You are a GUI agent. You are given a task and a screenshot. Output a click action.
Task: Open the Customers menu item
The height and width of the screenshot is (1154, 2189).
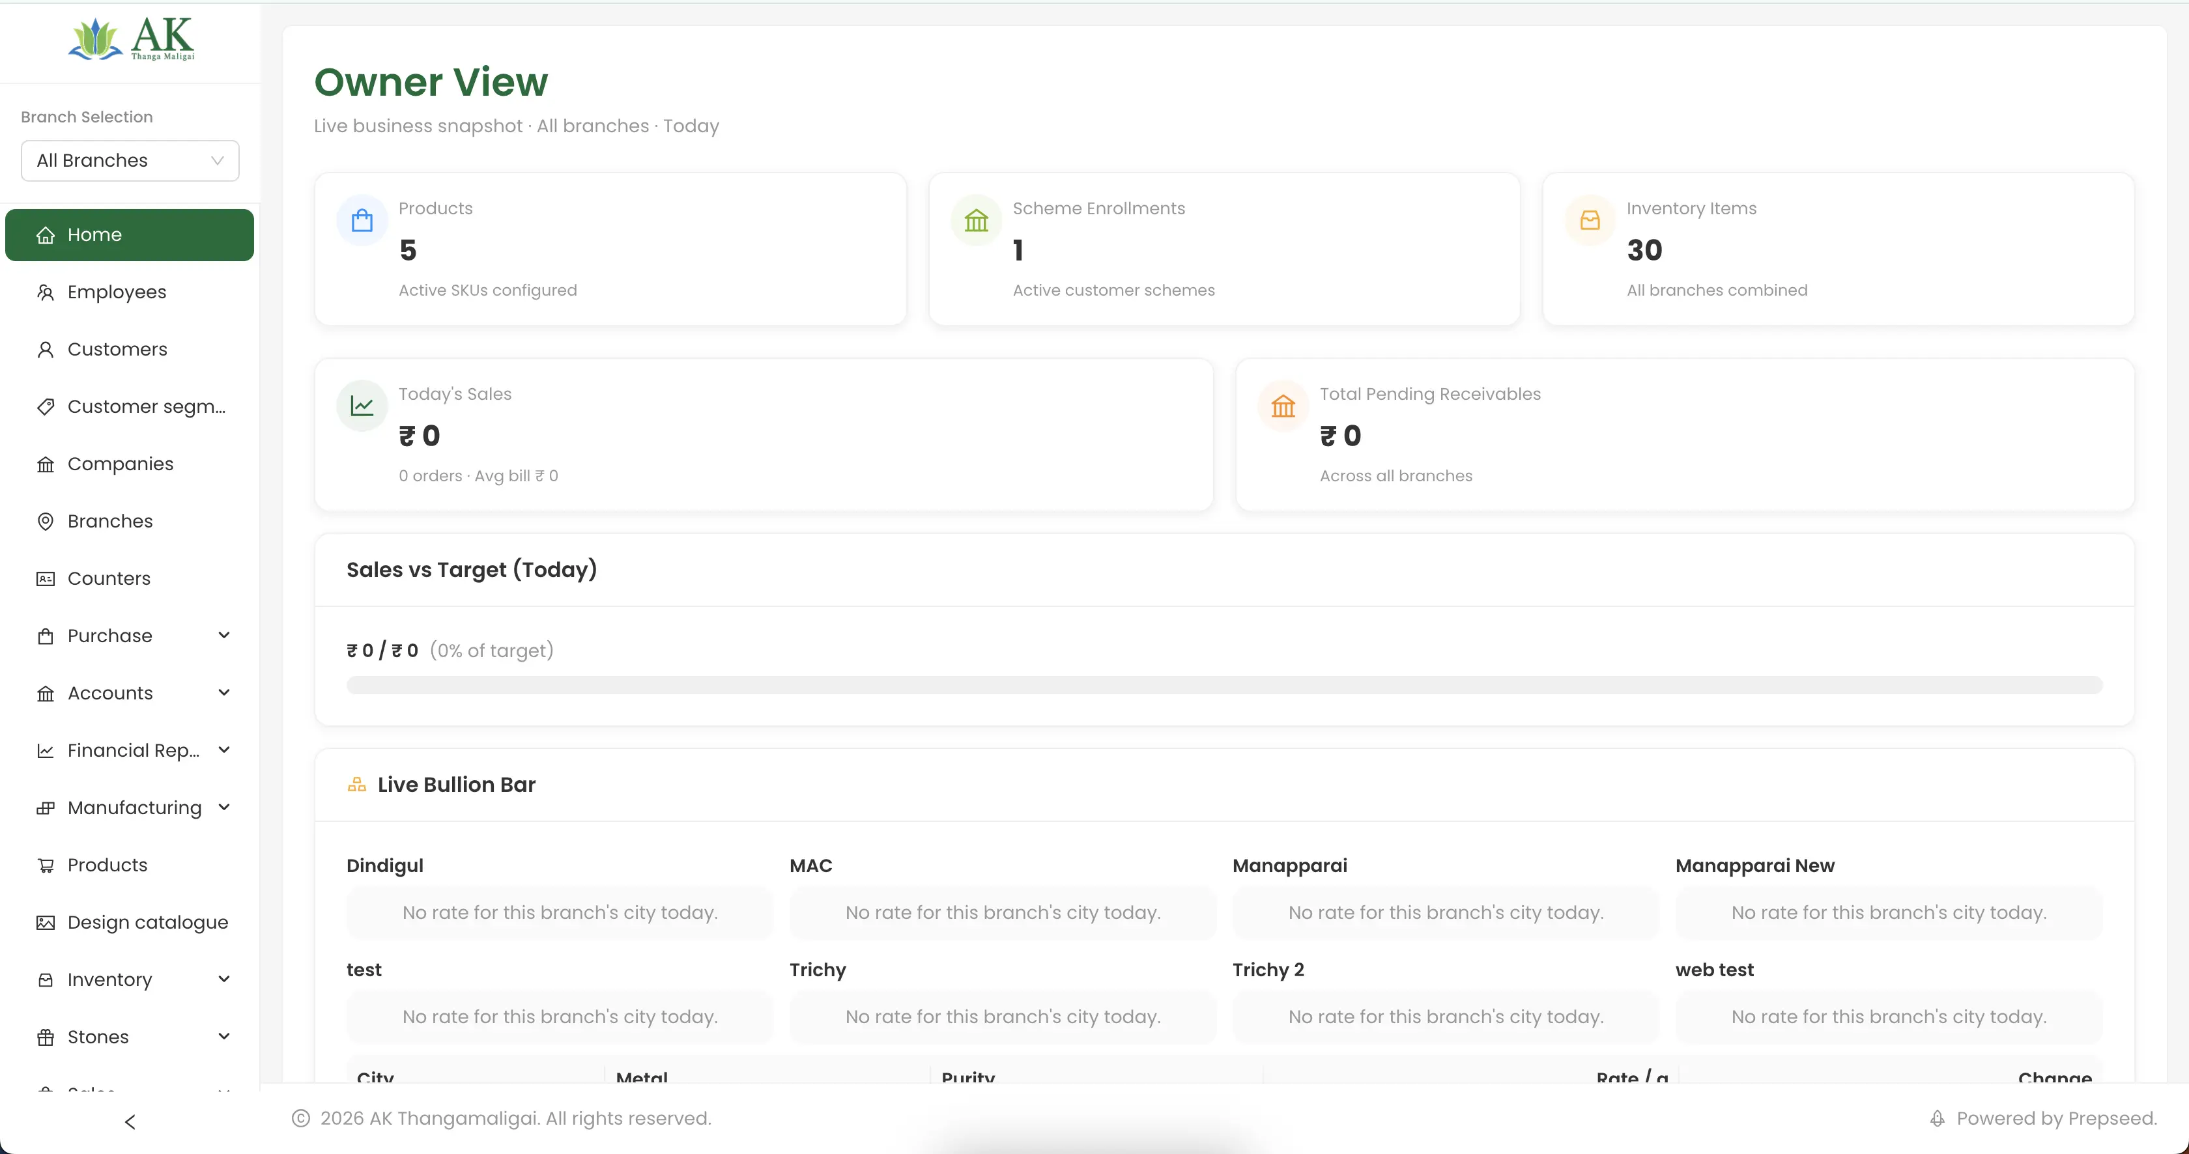click(129, 350)
